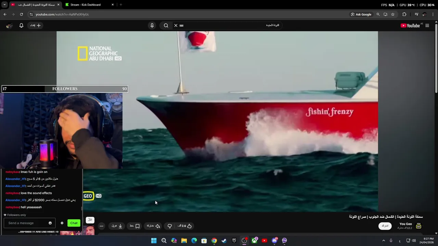Image resolution: width=438 pixels, height=246 pixels.
Task: Open more actions ellipsis under video
Action: (101, 226)
